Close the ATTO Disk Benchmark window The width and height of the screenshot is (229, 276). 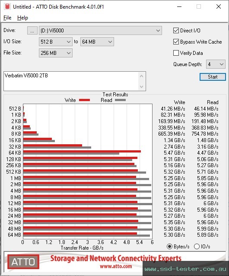click(219, 6)
